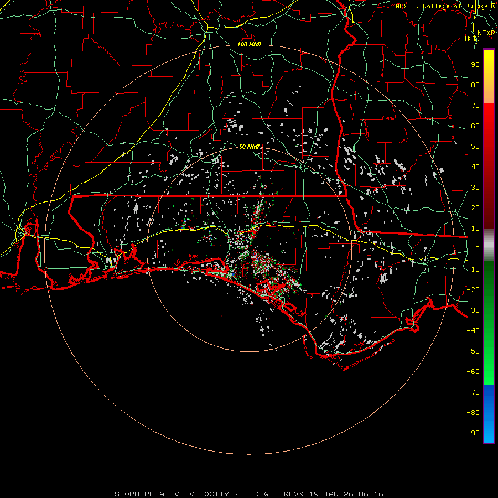498x498 pixels.
Task: Click the "NEXLAB-College of DuPage" header text
Action: point(443,6)
